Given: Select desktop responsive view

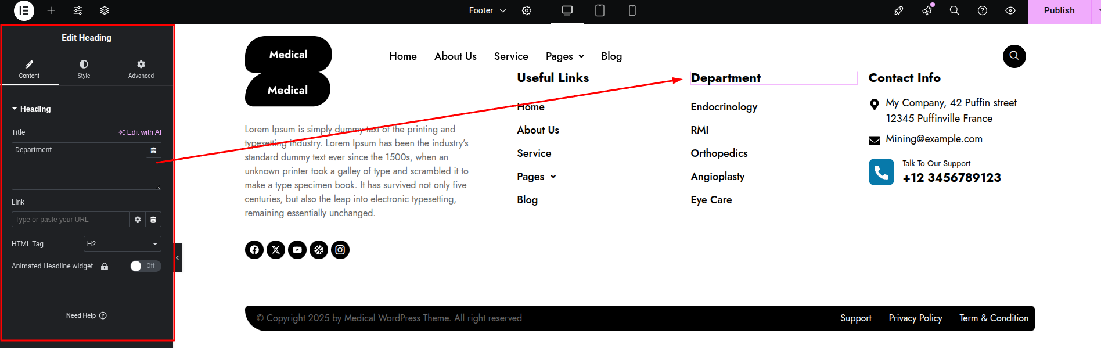Looking at the screenshot, I should (x=567, y=10).
